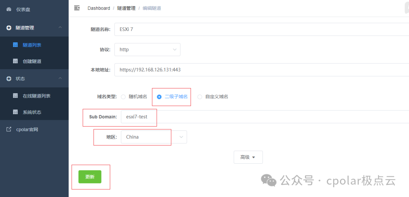409x197 pixels.
Task: Click the 域名类型 label
Action: click(108, 97)
